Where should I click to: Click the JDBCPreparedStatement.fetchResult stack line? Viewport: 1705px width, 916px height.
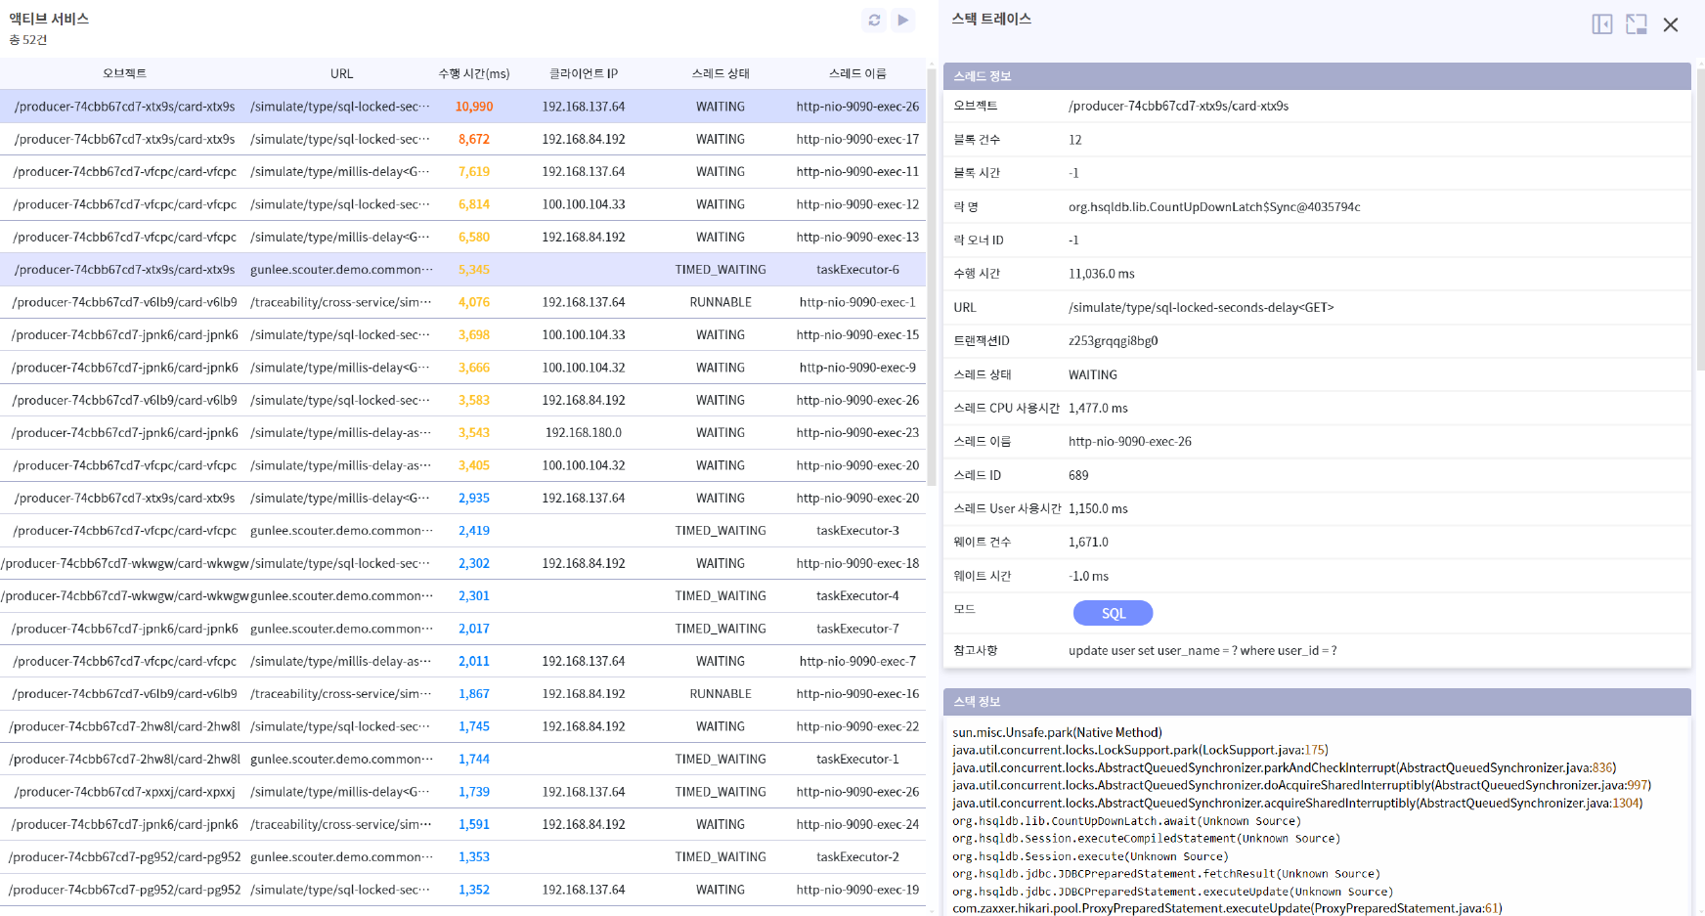coord(1166,874)
